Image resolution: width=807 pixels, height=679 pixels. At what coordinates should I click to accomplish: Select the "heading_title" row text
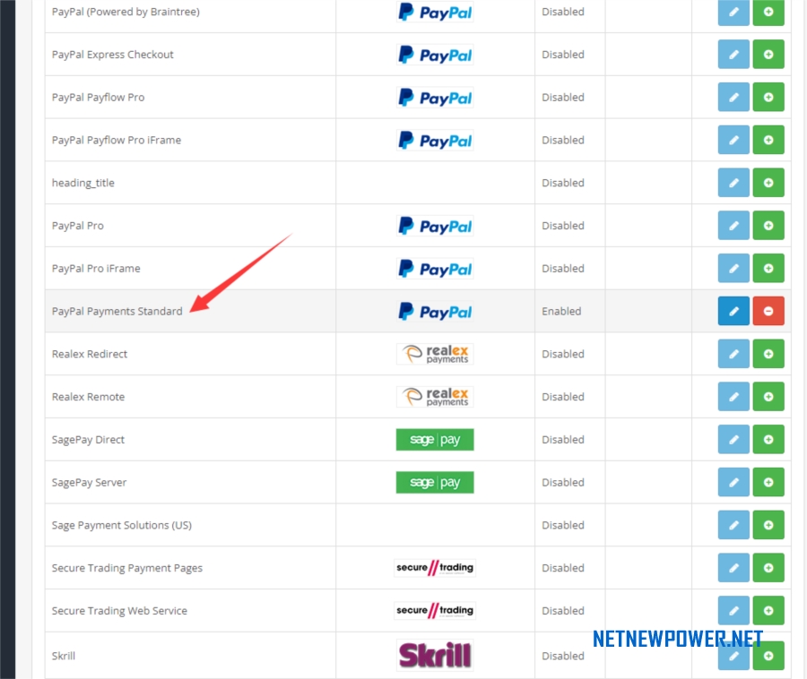[82, 183]
